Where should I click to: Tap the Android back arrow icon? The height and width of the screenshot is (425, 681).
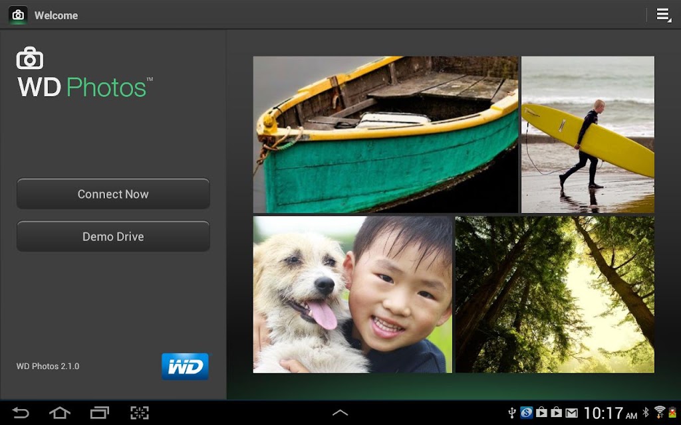click(x=21, y=412)
